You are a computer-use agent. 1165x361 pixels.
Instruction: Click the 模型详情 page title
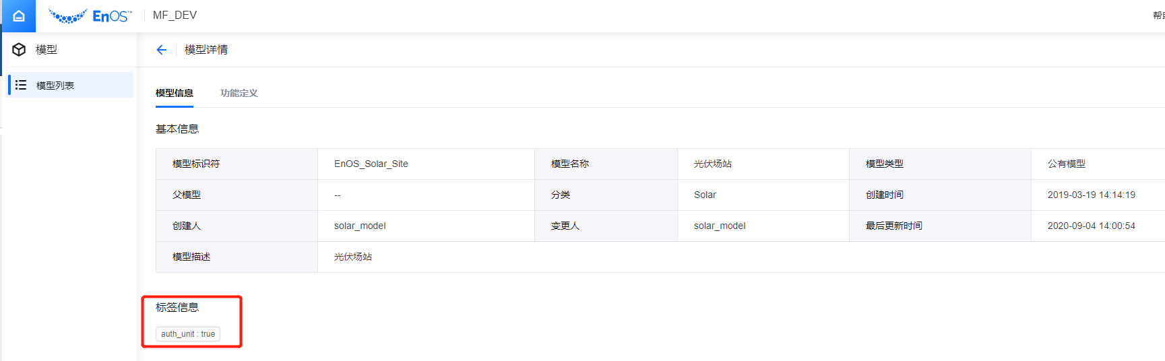point(206,50)
